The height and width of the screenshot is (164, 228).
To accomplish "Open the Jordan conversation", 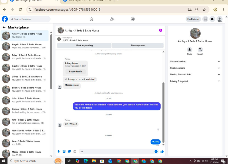I will click(25, 111).
